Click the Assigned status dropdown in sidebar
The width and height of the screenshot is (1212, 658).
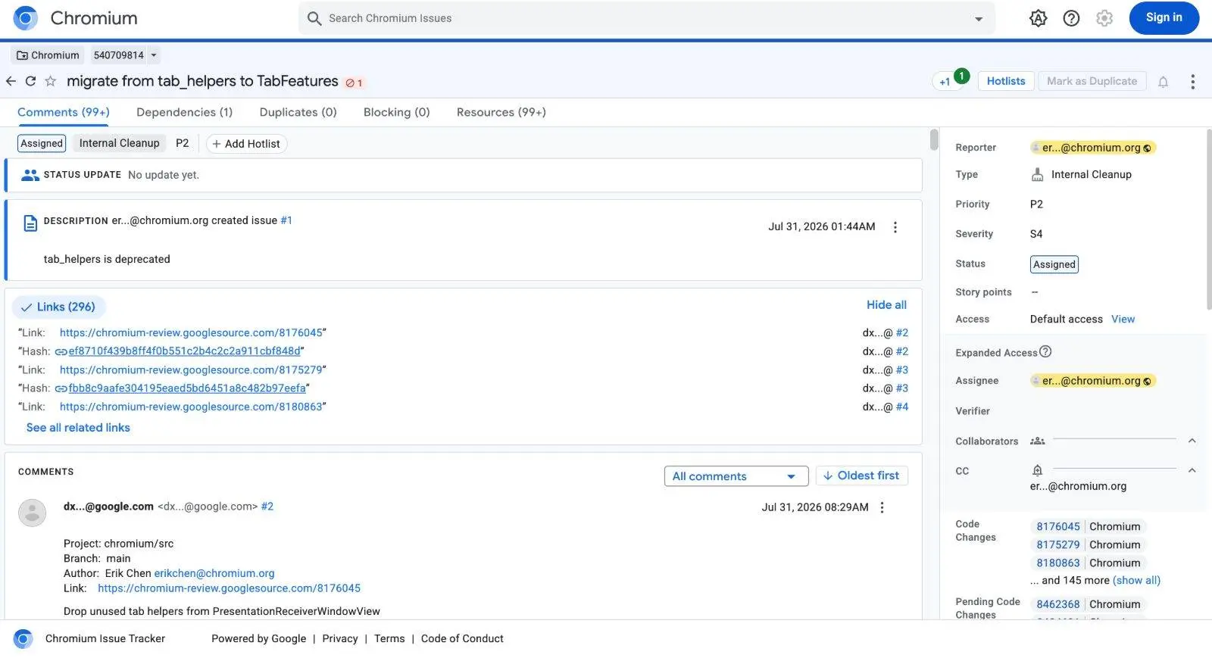[x=1054, y=264]
